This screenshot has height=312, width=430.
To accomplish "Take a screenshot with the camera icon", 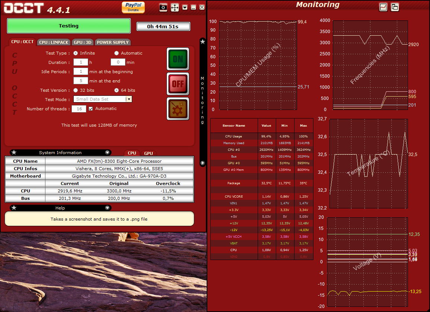I will pyautogui.click(x=163, y=7).
